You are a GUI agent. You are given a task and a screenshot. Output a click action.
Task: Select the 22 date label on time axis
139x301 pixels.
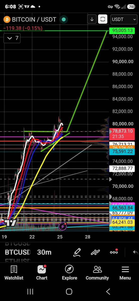[32, 237]
